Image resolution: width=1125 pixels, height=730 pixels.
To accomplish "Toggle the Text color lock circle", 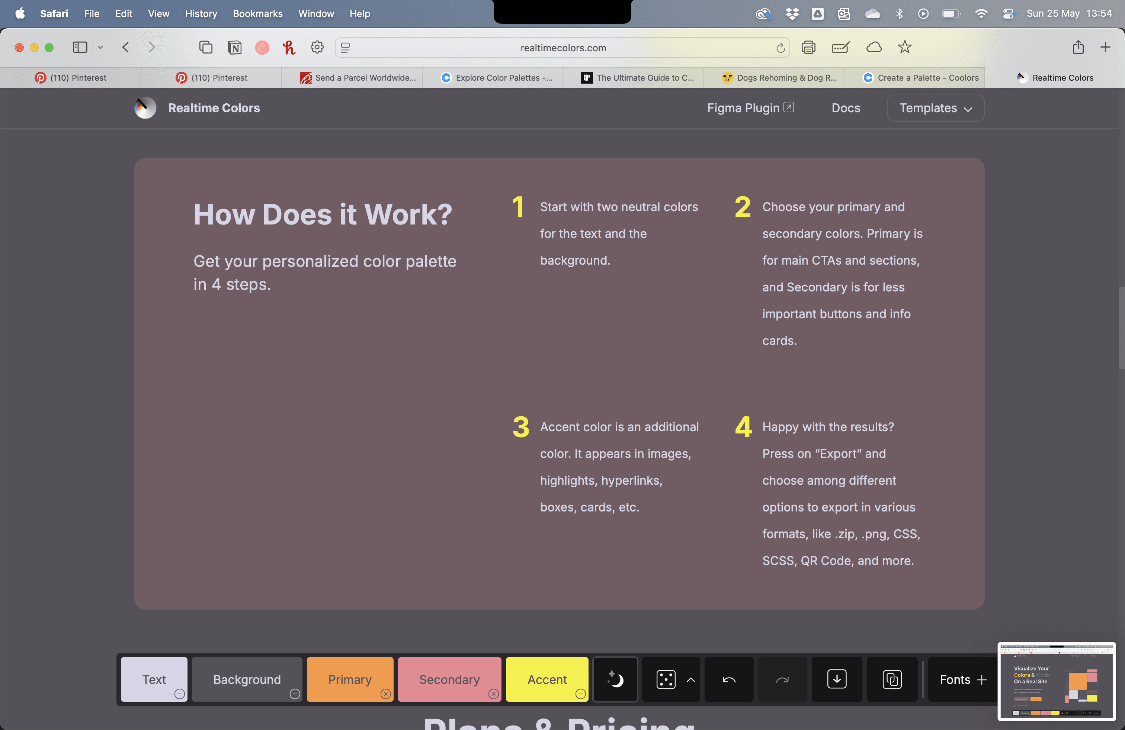I will coord(179,694).
